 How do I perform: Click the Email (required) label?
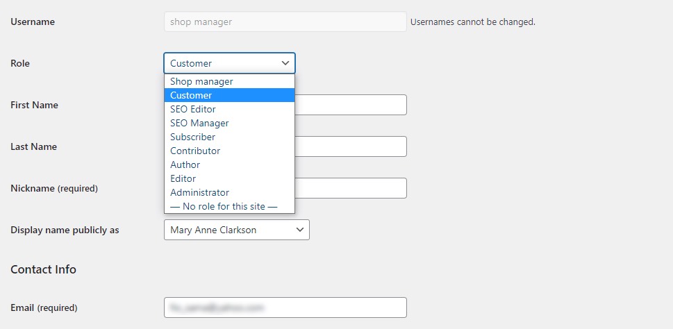(44, 307)
